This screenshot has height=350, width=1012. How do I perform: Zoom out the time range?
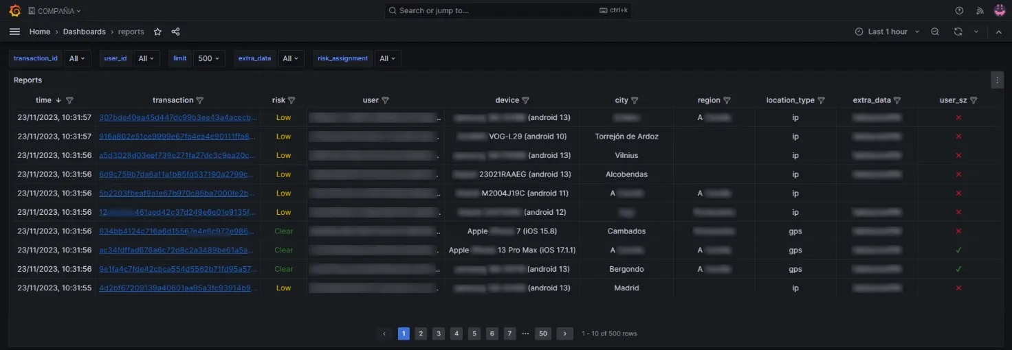coord(935,32)
